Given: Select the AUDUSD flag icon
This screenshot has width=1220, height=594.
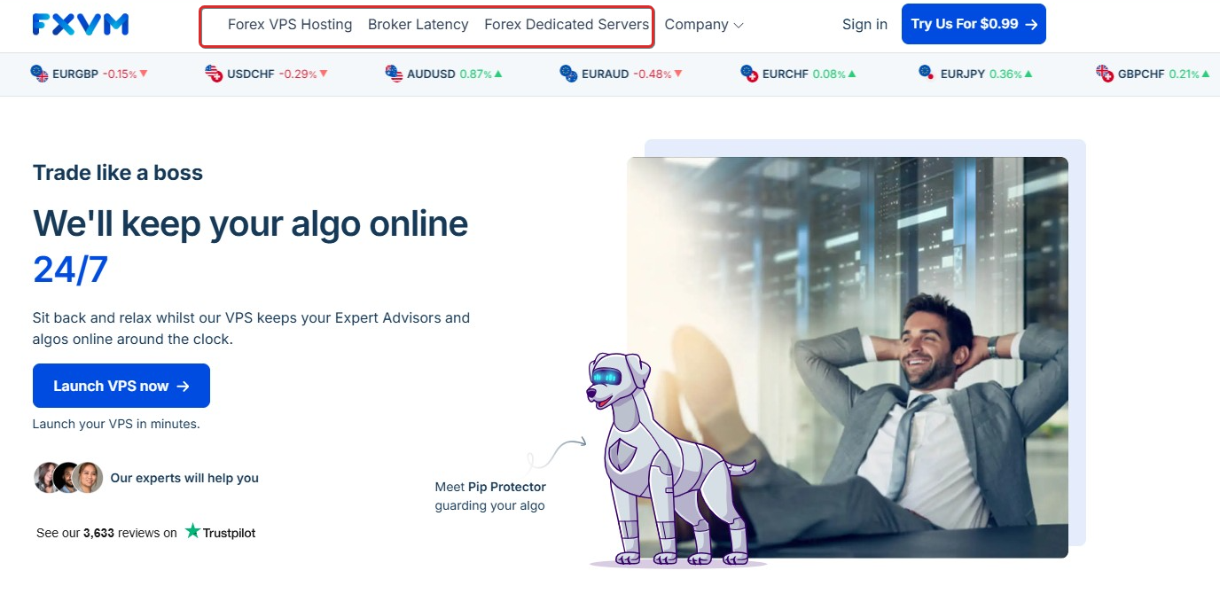Looking at the screenshot, I should [x=395, y=74].
